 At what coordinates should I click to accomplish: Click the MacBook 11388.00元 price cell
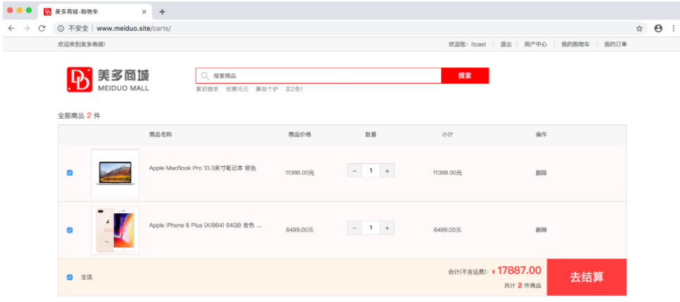(299, 172)
